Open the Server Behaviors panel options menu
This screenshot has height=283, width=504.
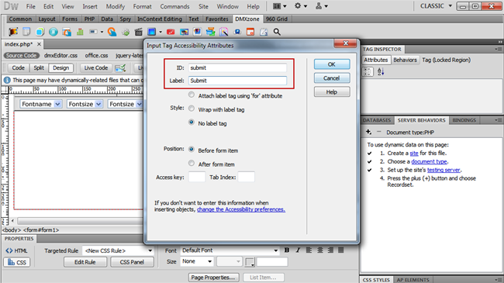(x=499, y=120)
